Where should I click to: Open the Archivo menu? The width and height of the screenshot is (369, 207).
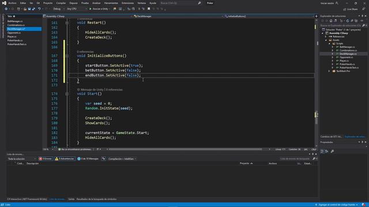[12, 3]
